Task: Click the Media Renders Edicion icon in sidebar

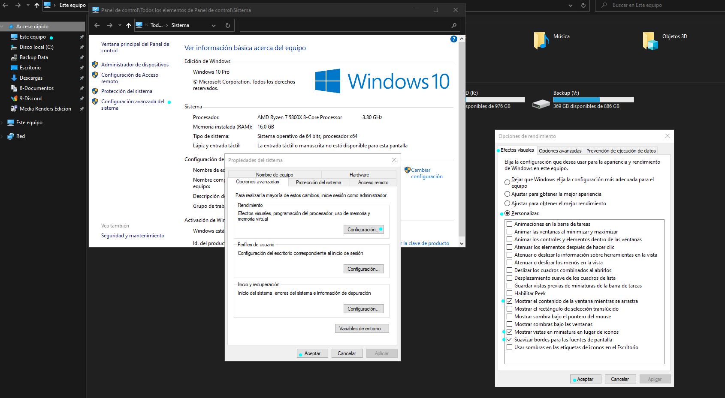Action: [14, 109]
